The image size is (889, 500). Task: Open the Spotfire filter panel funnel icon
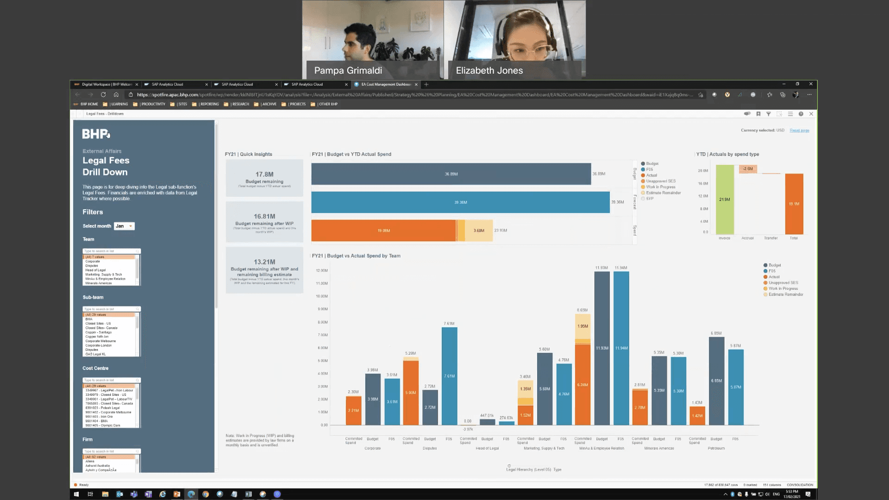769,114
